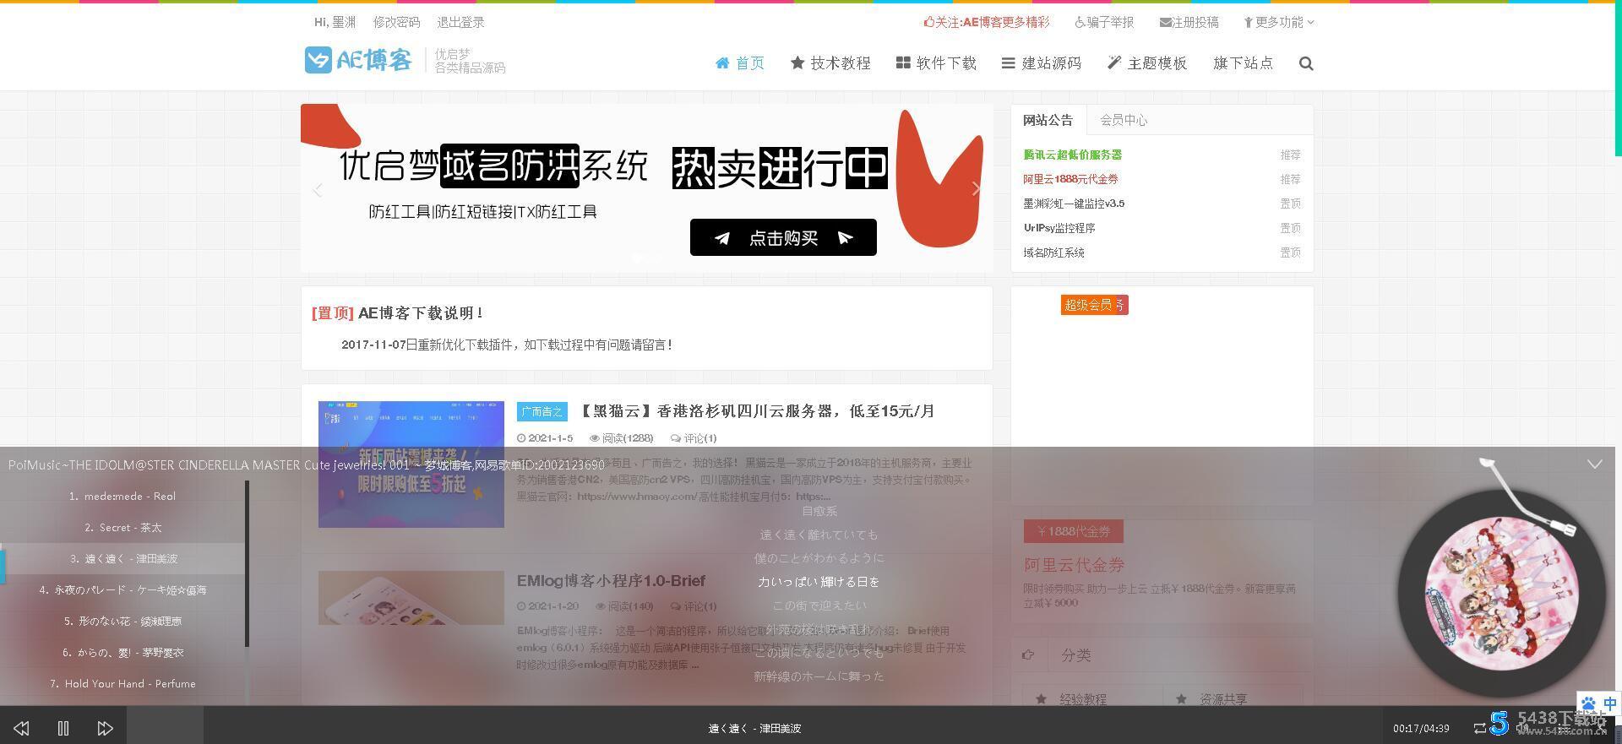
Task: Open article 【黑猫云】香港洛杉矶四川云服务器
Action: [758, 411]
